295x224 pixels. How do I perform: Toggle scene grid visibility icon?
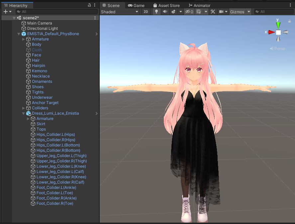(199, 12)
